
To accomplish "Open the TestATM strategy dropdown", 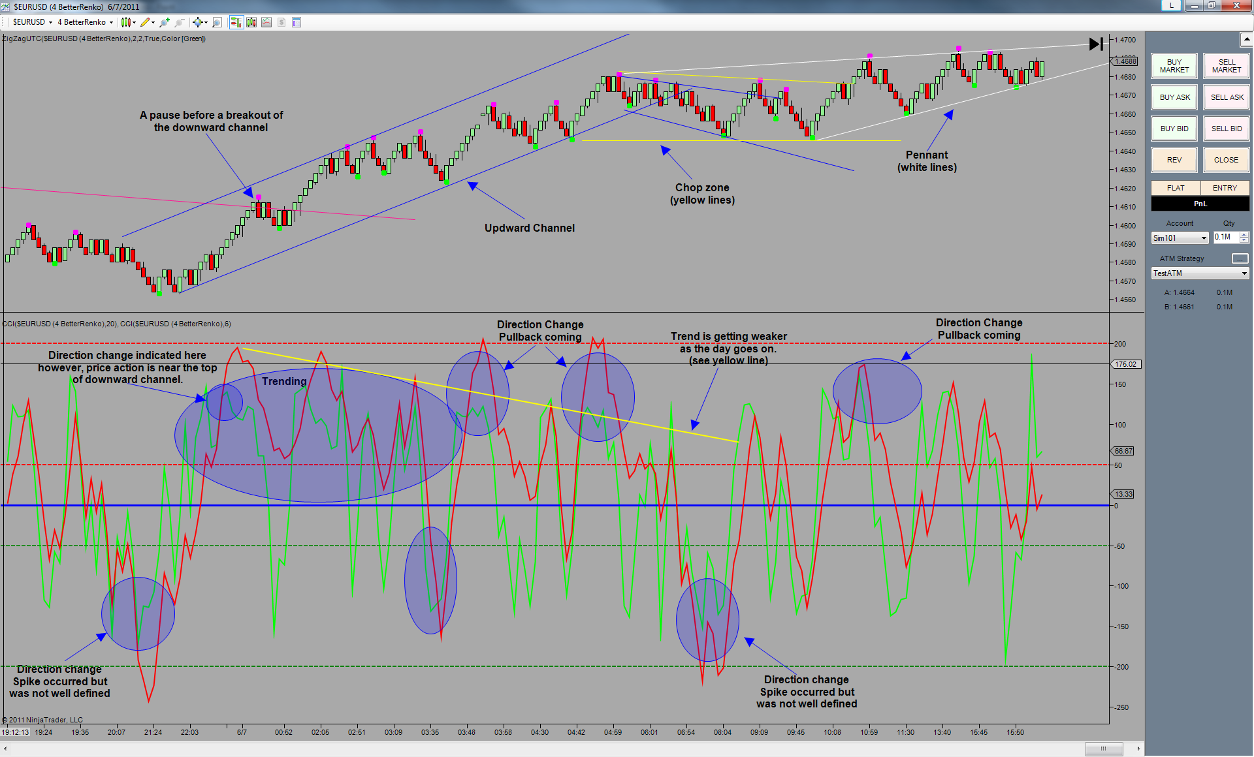I will (x=1200, y=273).
